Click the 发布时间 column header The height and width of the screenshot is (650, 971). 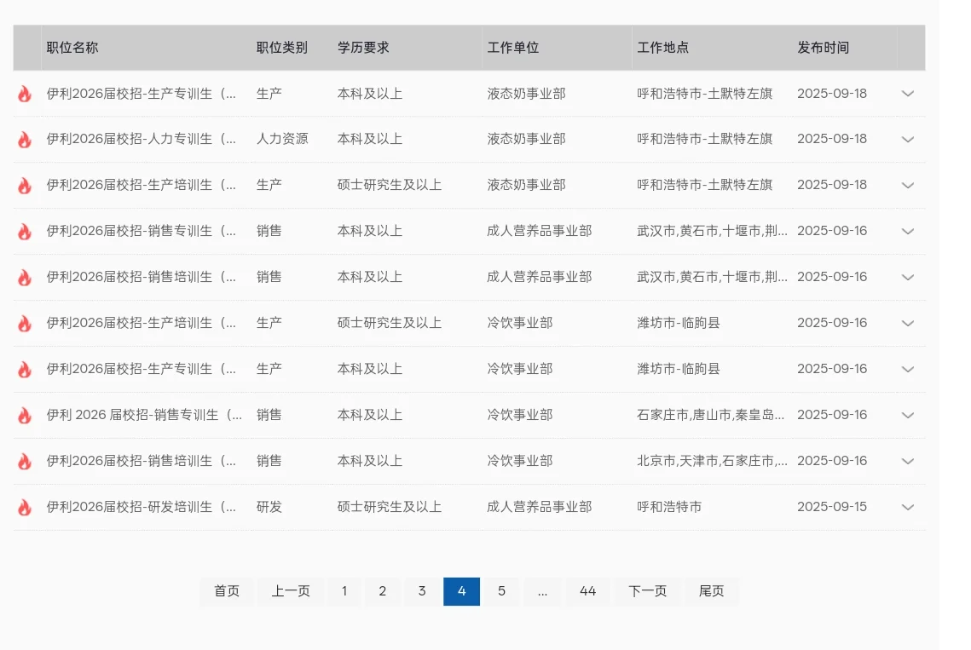823,48
